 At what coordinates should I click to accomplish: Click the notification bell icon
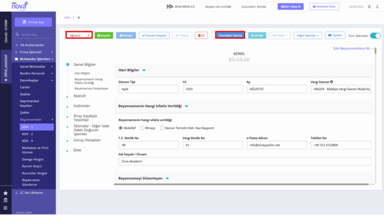pyautogui.click(x=369, y=7)
